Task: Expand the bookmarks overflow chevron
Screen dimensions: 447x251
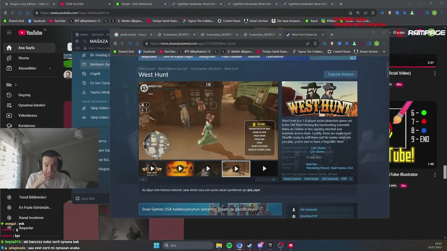Action: (x=384, y=52)
